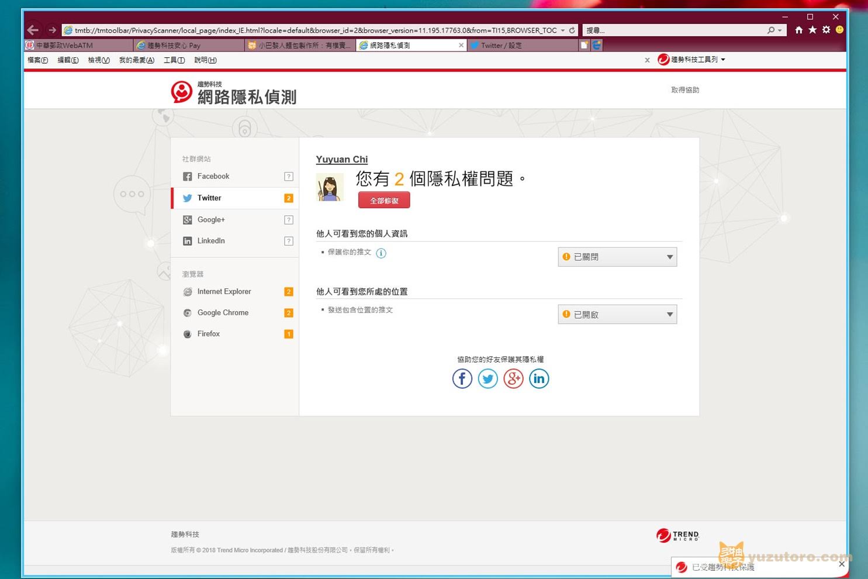Open the 檔案(F) menu

[38, 60]
